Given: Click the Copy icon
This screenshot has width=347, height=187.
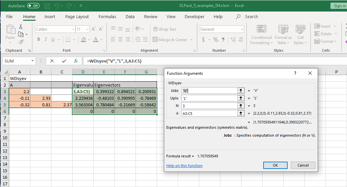Looking at the screenshot, I should click(21, 34).
